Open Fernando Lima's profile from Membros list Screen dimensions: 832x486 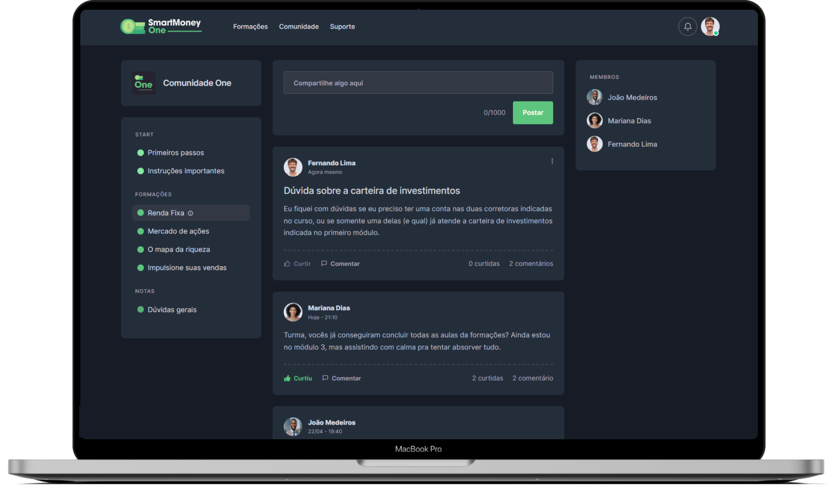tap(632, 144)
